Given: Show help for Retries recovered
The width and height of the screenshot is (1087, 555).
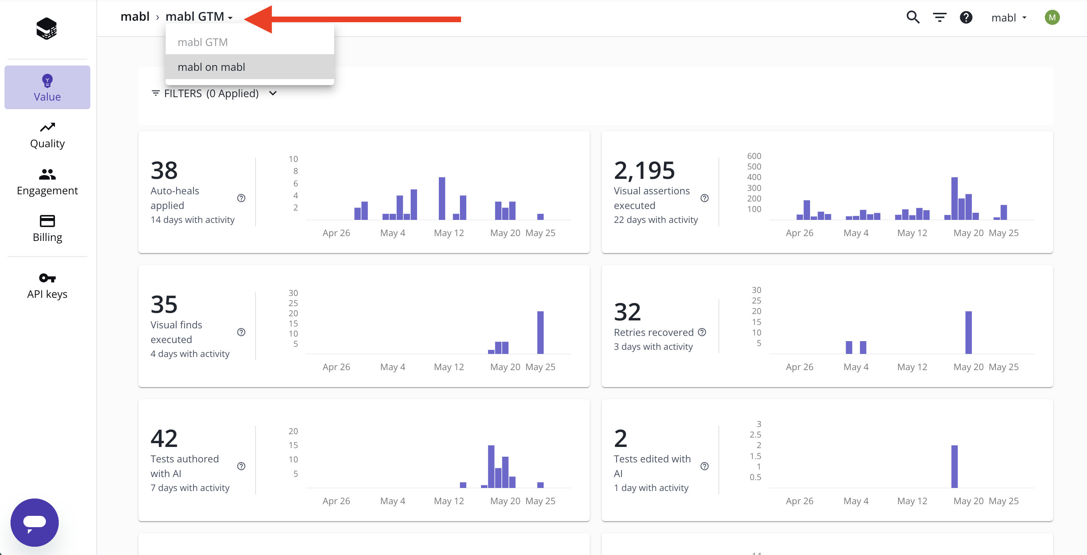Looking at the screenshot, I should point(702,332).
